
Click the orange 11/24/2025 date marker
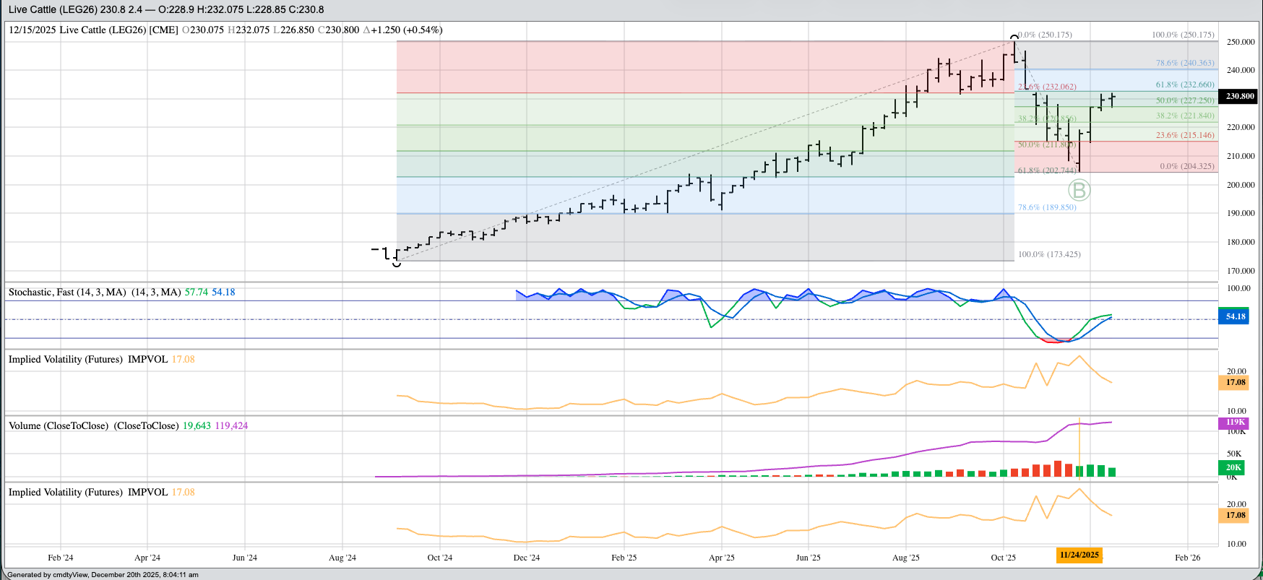pyautogui.click(x=1080, y=555)
